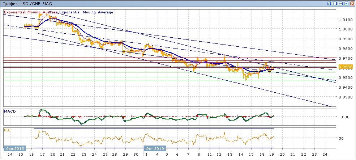356x160 pixels.
Task: Click the Окт 2010 month marker
Action: point(155,148)
